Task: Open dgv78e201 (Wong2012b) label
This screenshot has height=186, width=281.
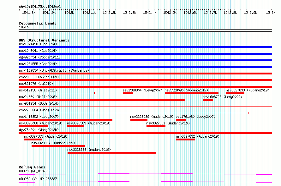Action: tap(39, 130)
